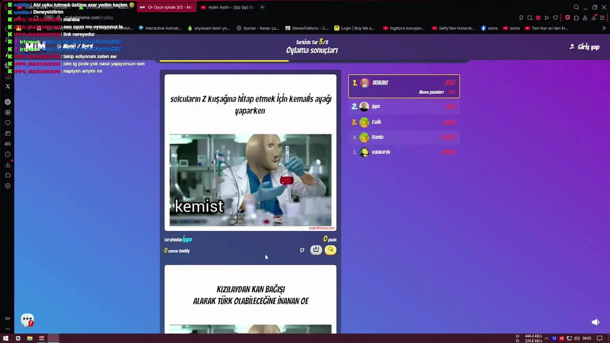Select BERKANT's row in the leaderboard
Viewport: 610px width, 343px height.
coord(404,86)
